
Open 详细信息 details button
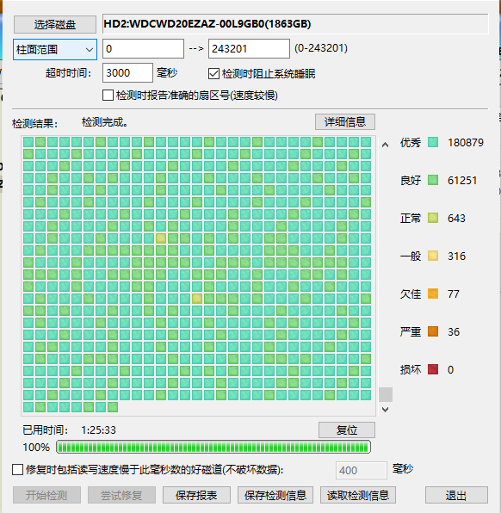(345, 121)
